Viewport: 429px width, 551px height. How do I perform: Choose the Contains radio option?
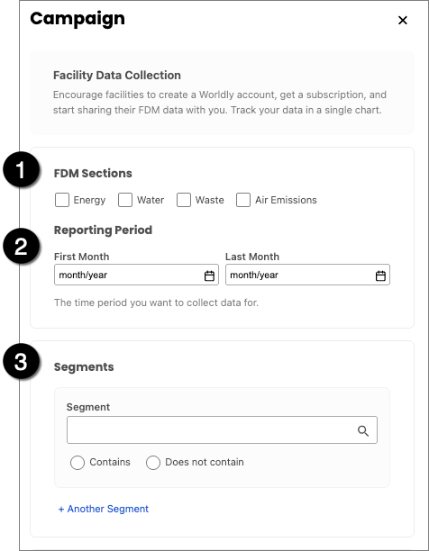click(x=78, y=463)
